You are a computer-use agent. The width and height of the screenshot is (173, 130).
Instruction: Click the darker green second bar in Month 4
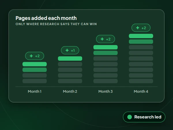pyautogui.click(x=141, y=42)
